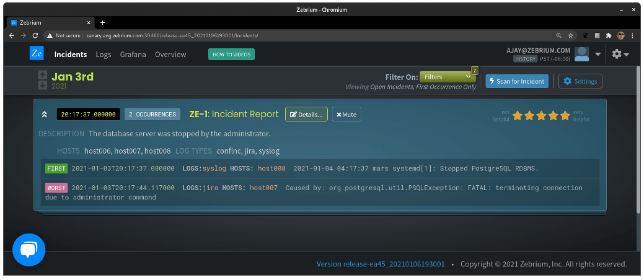Rate incident with third star

(x=541, y=116)
